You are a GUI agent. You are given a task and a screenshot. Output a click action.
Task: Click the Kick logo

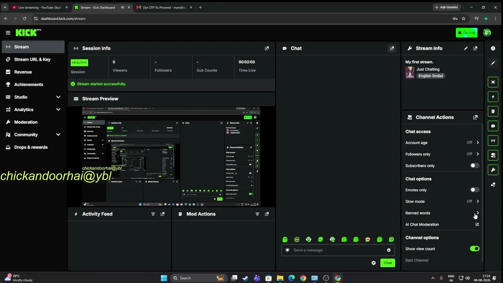28,33
